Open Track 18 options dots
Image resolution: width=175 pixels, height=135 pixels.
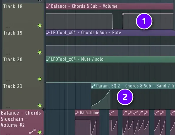point(8,27)
